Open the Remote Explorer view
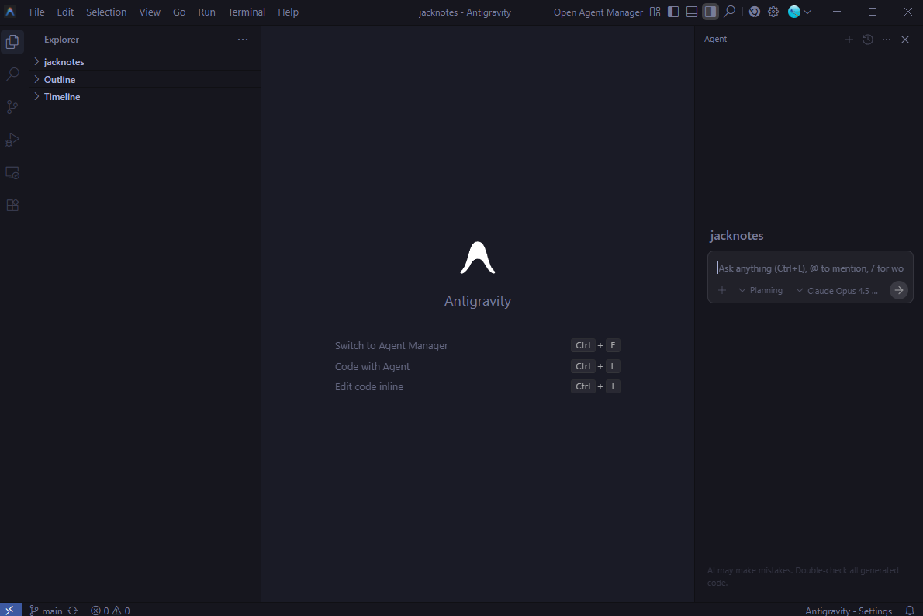 tap(12, 173)
